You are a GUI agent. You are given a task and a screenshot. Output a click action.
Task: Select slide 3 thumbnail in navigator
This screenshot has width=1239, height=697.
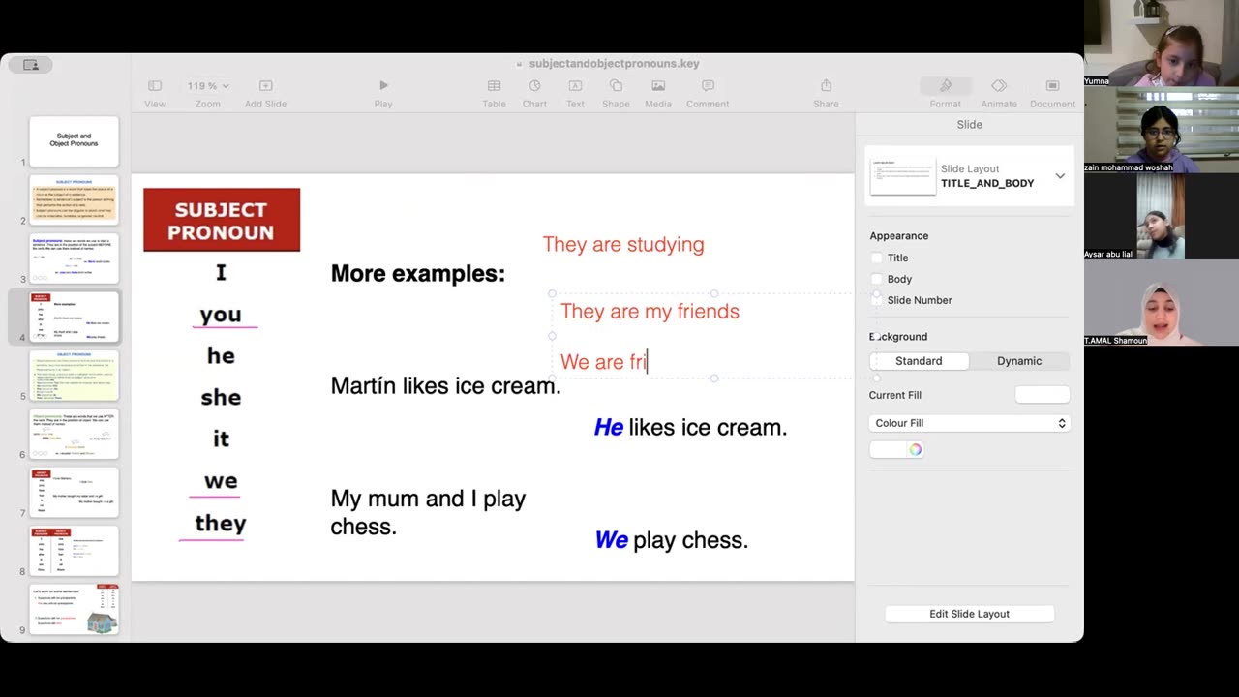pyautogui.click(x=74, y=258)
